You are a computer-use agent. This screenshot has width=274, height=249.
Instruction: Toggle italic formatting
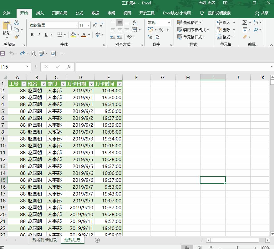(39, 35)
